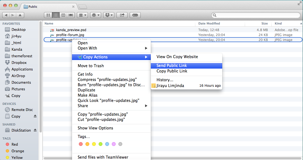The image size is (303, 160).
Task: Eject the DiskStation shared server
Action: [35, 130]
